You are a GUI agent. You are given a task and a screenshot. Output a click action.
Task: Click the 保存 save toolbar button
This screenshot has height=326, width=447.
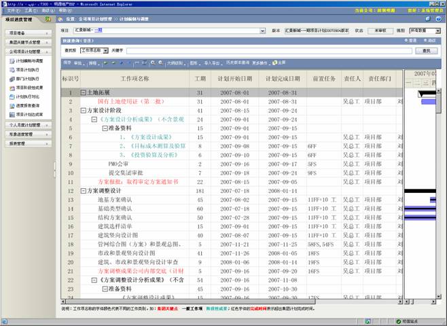coord(67,62)
